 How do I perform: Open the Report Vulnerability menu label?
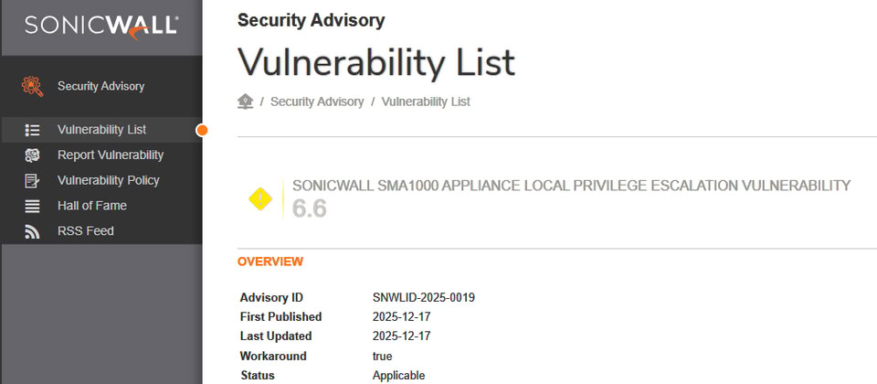click(111, 155)
